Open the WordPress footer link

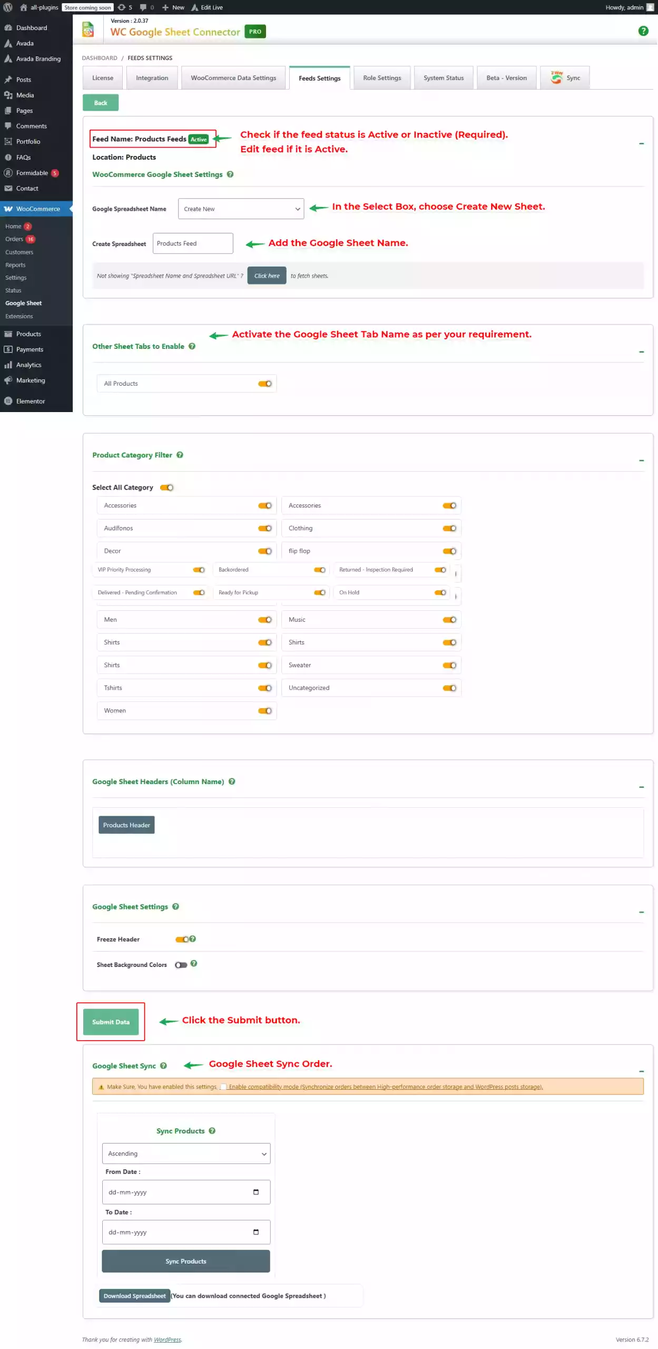[x=168, y=1340]
